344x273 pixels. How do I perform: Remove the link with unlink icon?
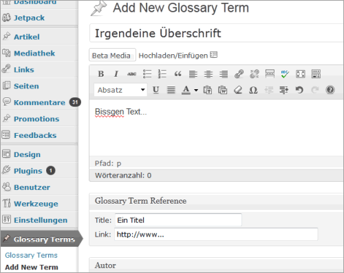point(255,74)
